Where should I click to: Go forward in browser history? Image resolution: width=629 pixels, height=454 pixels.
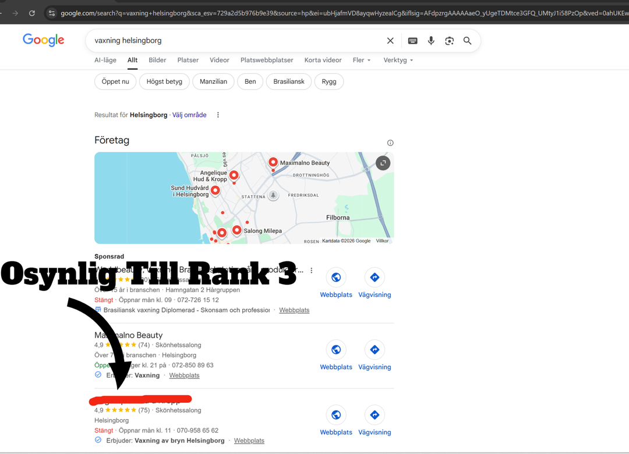15,13
